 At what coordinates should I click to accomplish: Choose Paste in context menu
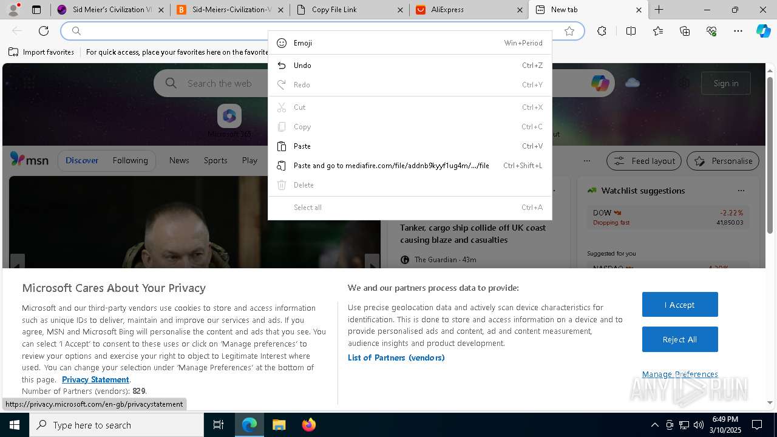(410, 146)
